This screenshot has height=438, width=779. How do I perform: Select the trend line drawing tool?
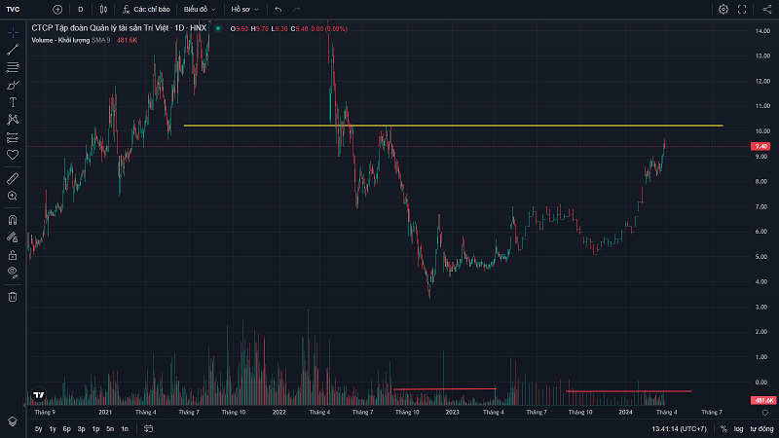tap(13, 50)
